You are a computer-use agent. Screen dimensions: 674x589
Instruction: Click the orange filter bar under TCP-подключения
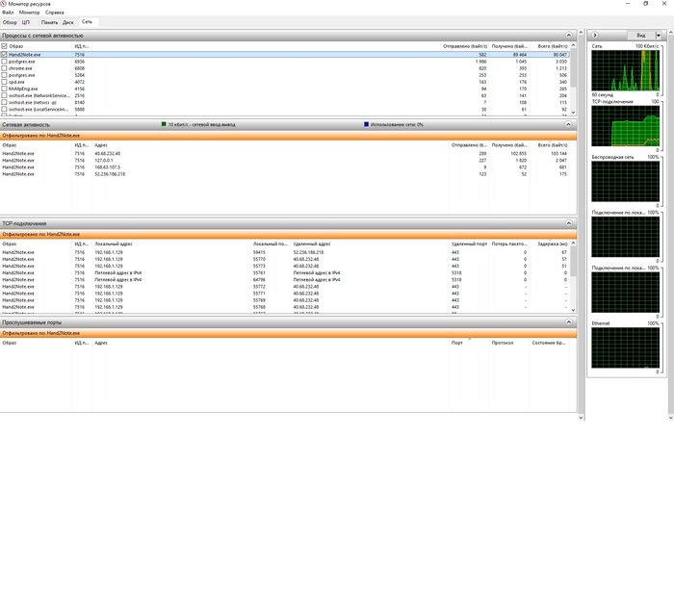[288, 234]
